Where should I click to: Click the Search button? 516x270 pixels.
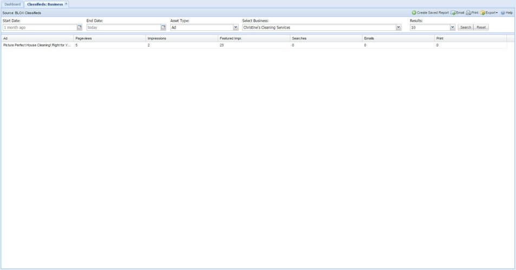click(466, 28)
